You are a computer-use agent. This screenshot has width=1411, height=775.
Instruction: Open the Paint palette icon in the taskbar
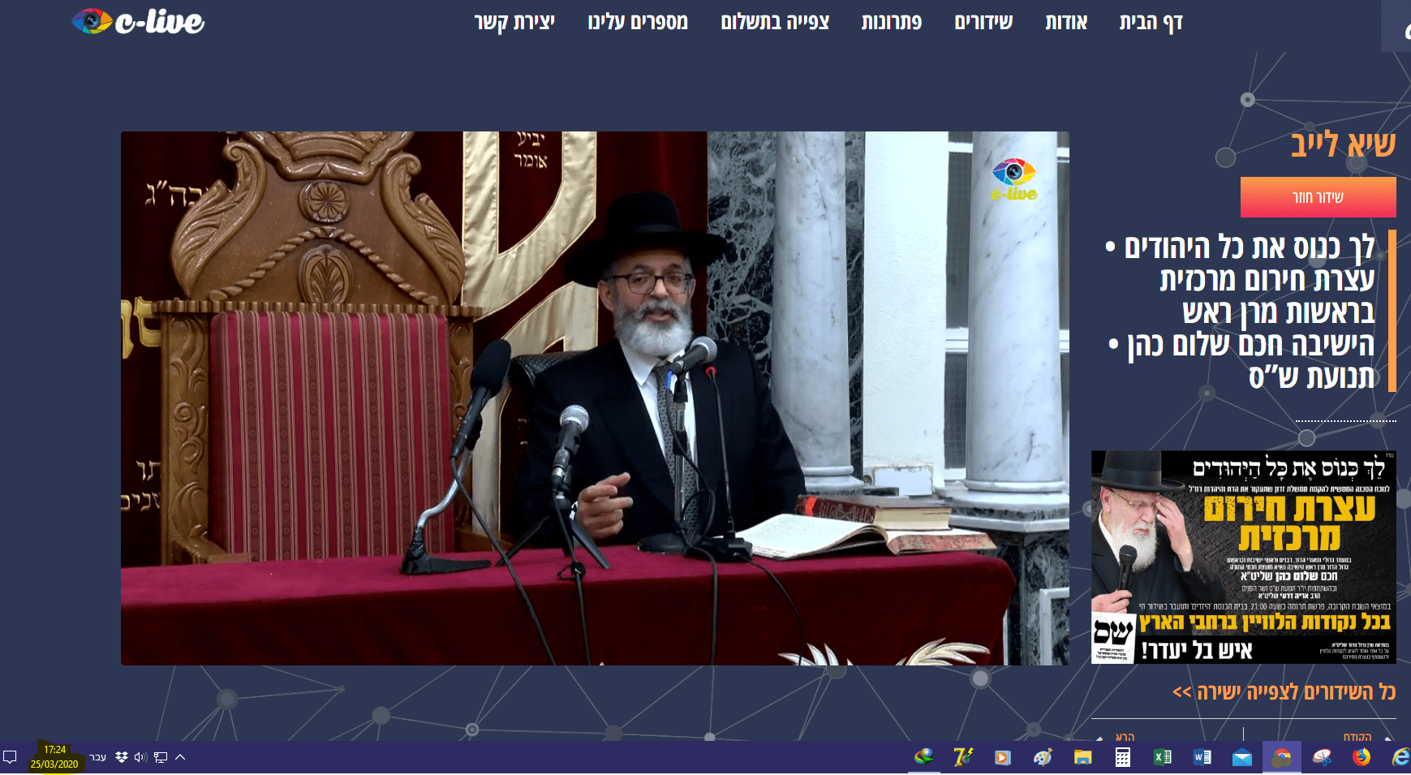1043,757
